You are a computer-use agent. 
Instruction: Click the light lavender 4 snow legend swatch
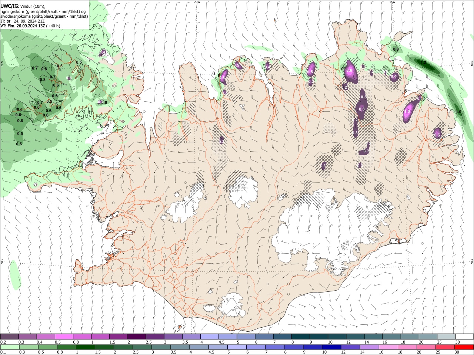coord(209,337)
